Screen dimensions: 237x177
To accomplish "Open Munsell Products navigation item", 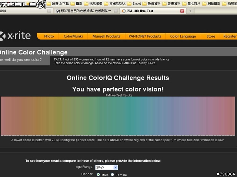I will 106,36.
